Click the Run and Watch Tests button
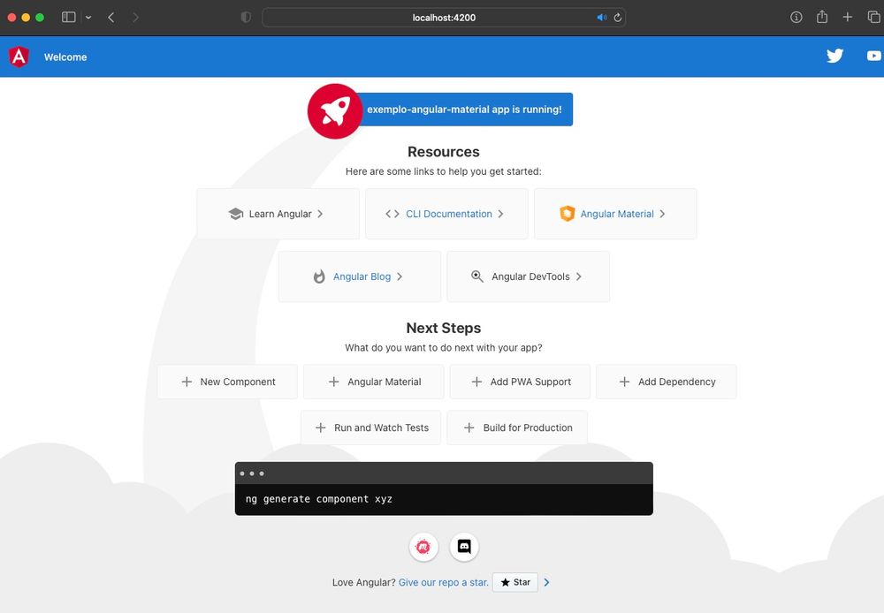The image size is (884, 613). click(370, 427)
